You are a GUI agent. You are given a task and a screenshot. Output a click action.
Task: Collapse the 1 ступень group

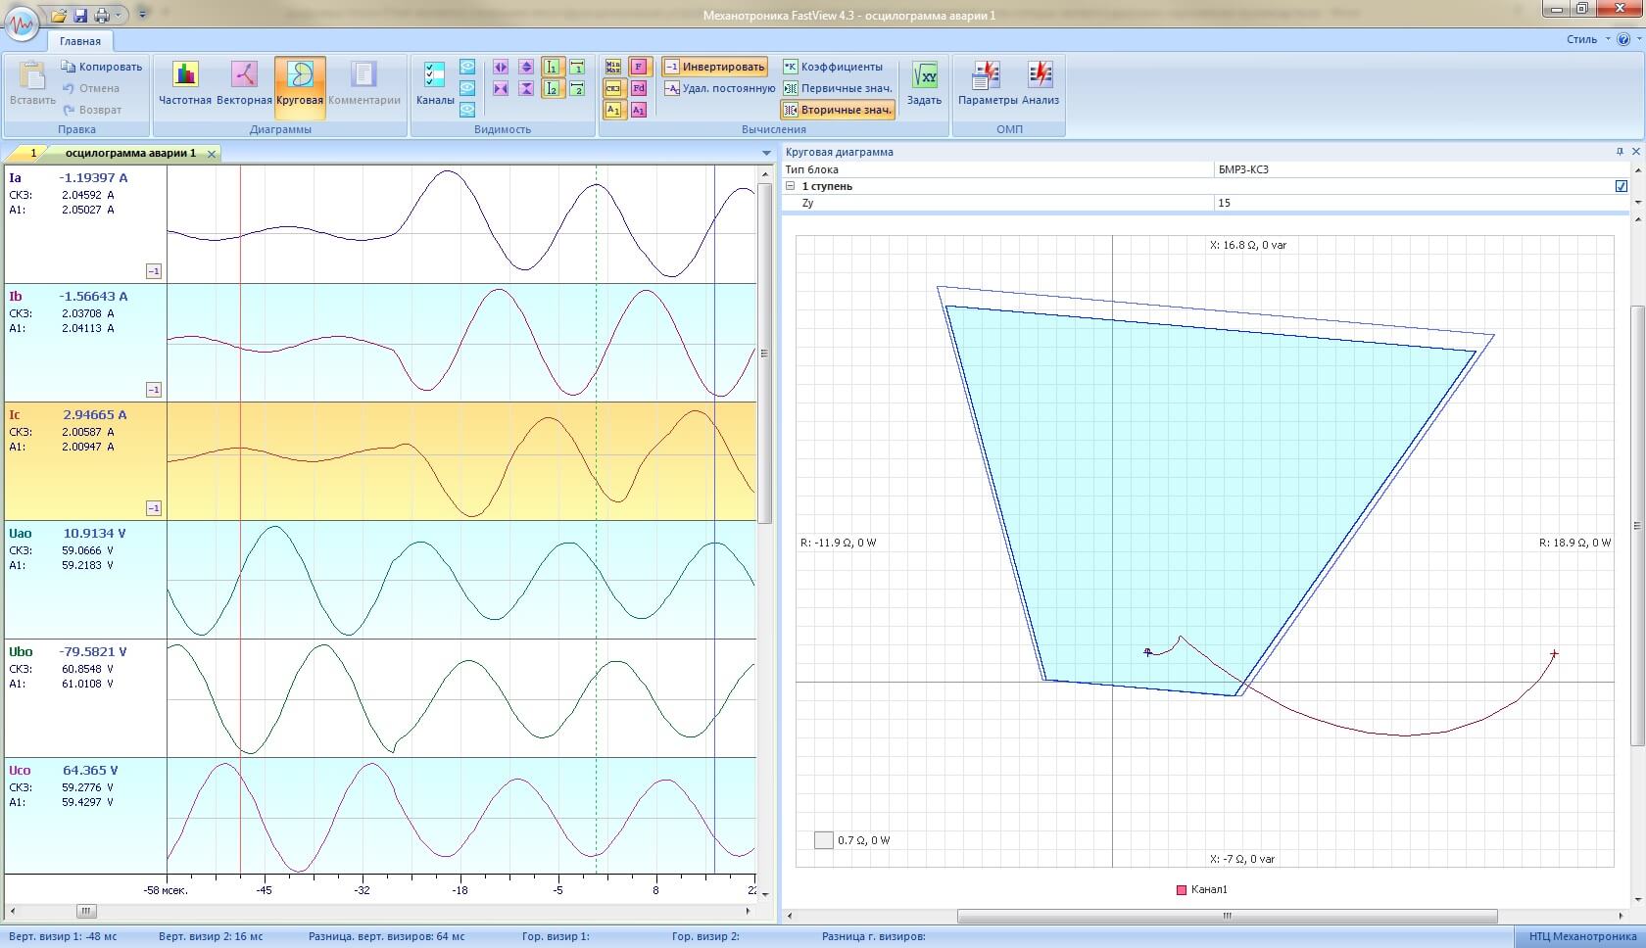pyautogui.click(x=791, y=186)
